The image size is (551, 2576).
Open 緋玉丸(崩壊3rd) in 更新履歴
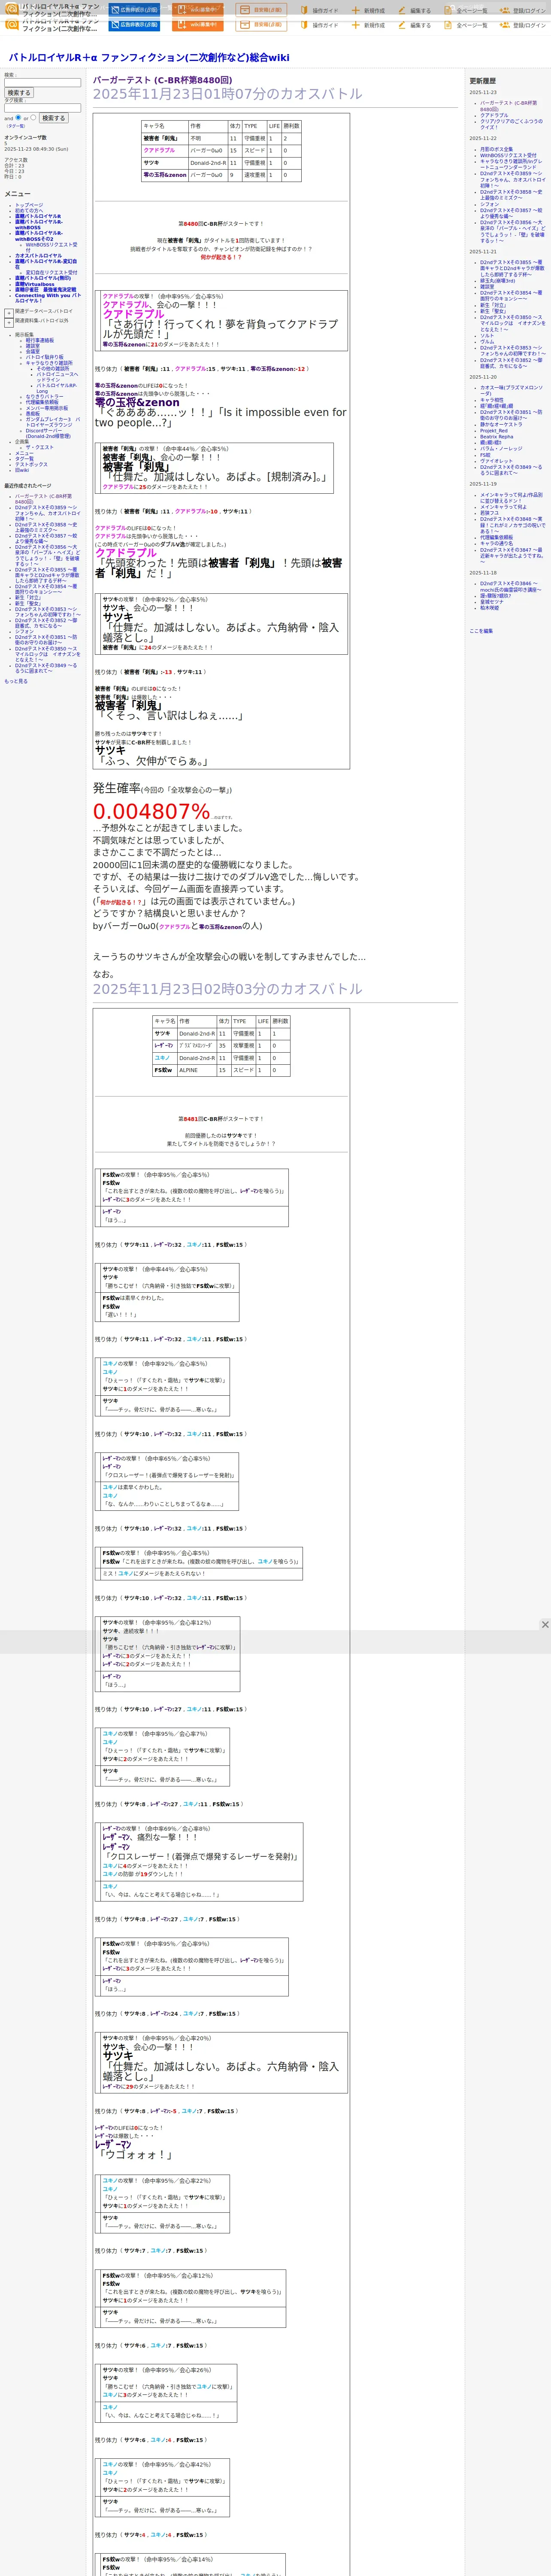pos(498,281)
